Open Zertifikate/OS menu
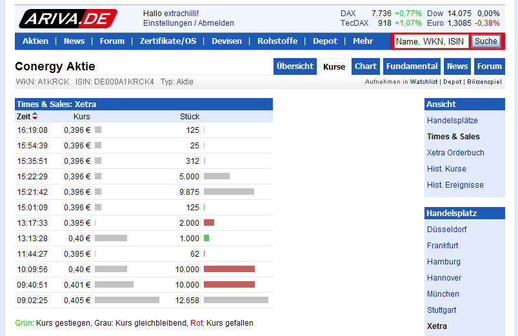The height and width of the screenshot is (336, 518). 168,41
